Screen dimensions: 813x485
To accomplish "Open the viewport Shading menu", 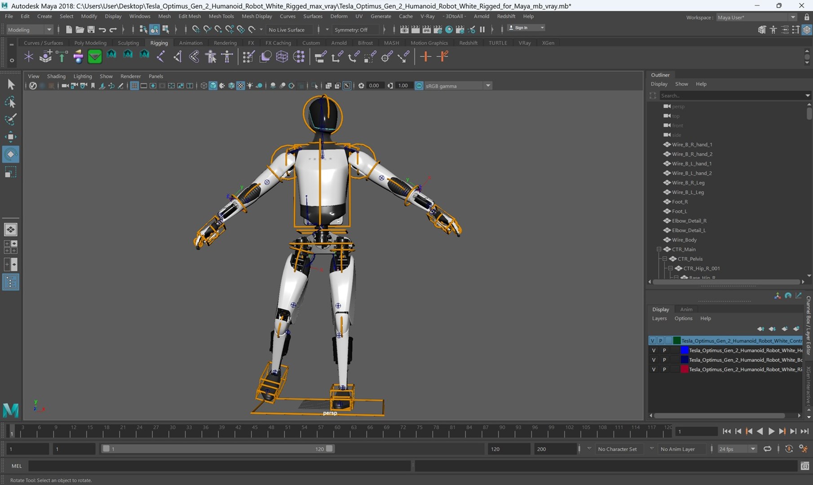I will click(x=56, y=76).
